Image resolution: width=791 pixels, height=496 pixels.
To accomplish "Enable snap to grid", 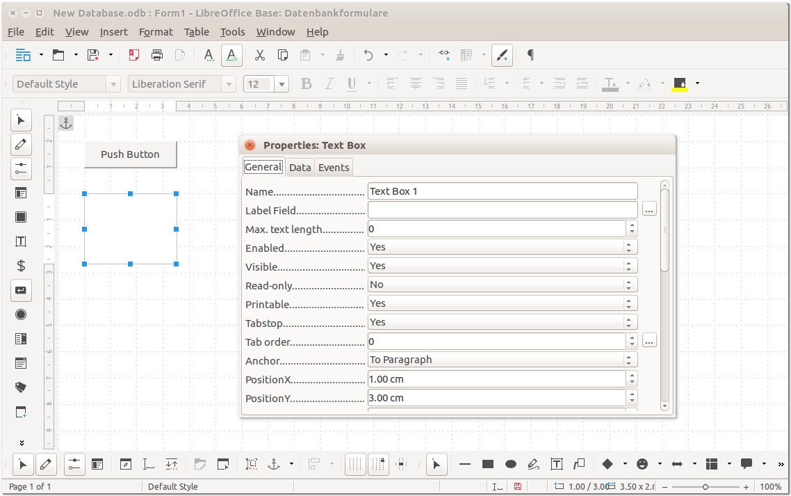I will point(380,464).
